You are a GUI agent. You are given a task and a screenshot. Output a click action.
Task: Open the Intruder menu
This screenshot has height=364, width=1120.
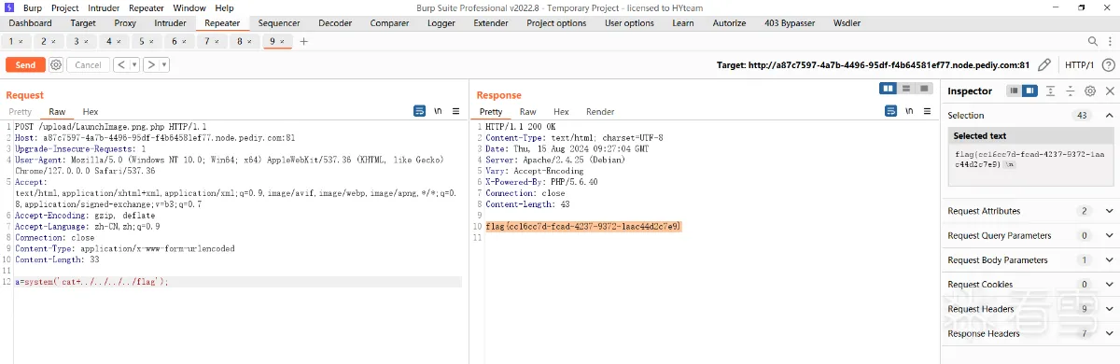(104, 7)
